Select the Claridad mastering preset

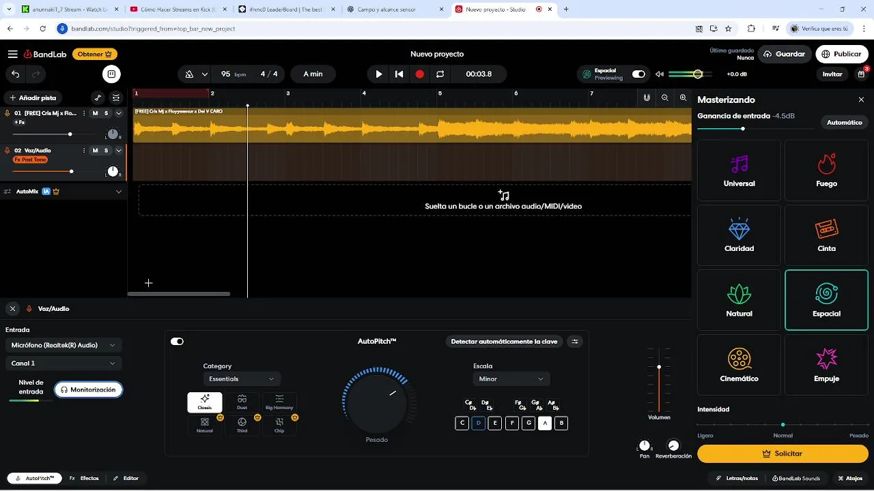click(x=739, y=235)
